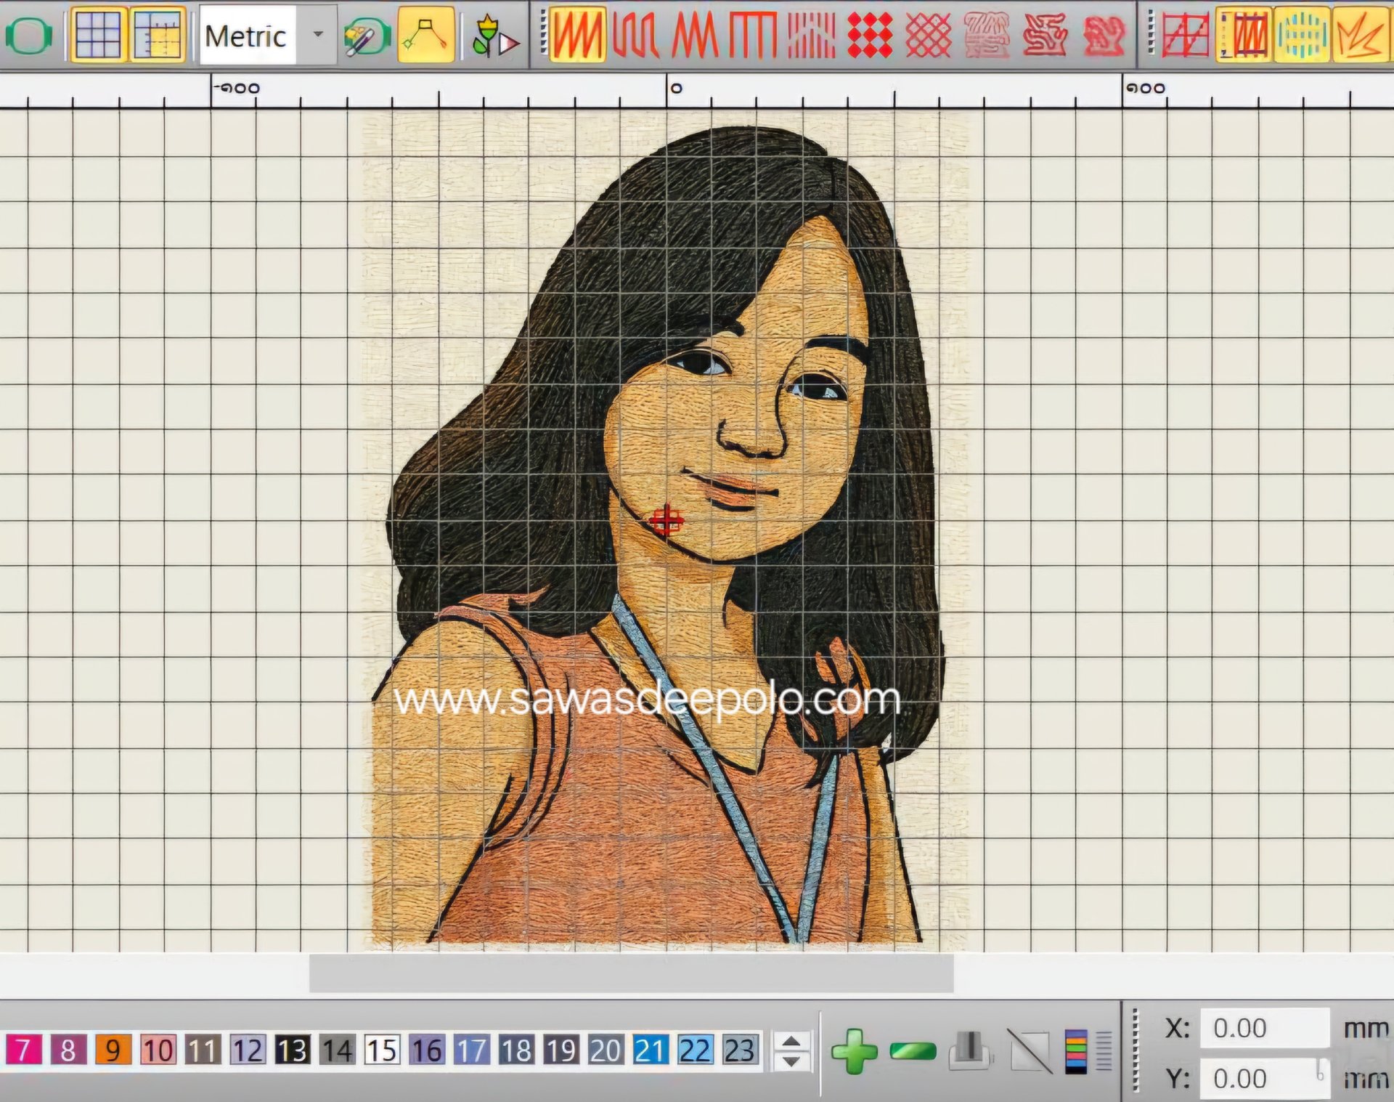
Task: Select thread color 16 violet
Action: (x=427, y=1050)
